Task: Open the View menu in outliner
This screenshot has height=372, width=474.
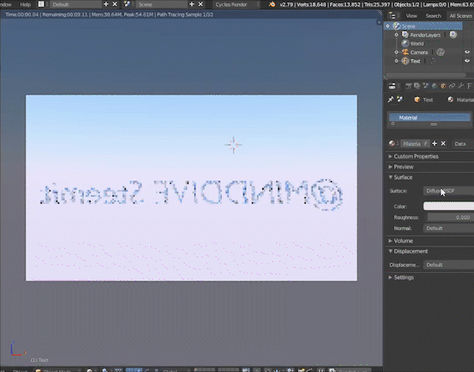Action: point(411,15)
